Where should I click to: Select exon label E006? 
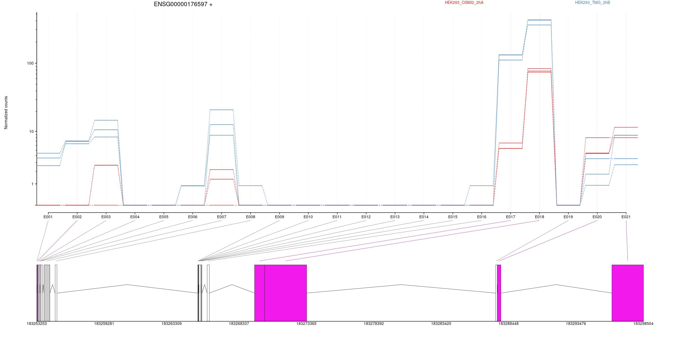coord(193,217)
